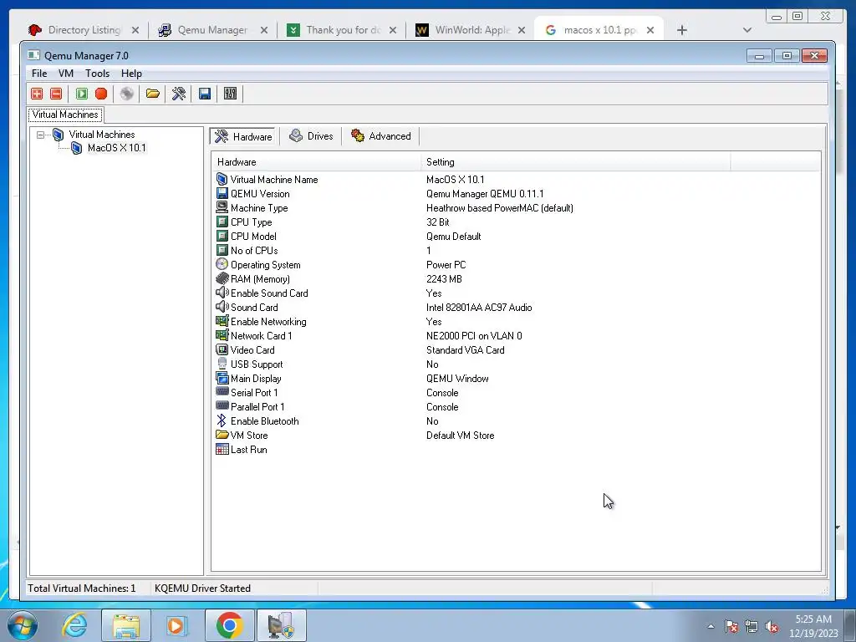Click Chrome icon in taskbar

pos(229,625)
